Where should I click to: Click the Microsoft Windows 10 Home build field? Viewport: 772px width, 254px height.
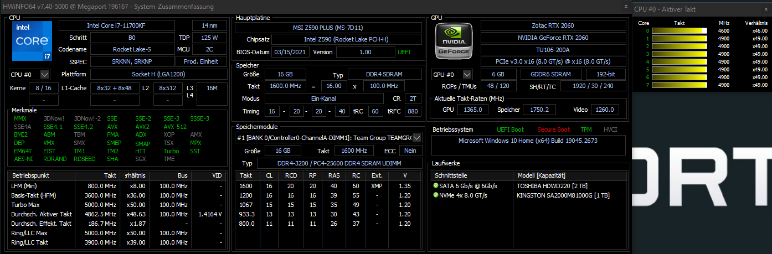pyautogui.click(x=529, y=145)
